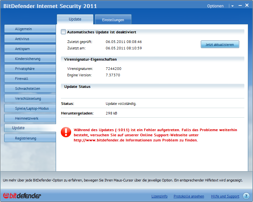This screenshot has width=253, height=202.
Task: Click Jetzt aktualisieren button
Action: tap(220, 45)
